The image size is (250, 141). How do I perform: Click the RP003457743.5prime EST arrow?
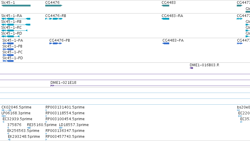click(46, 140)
